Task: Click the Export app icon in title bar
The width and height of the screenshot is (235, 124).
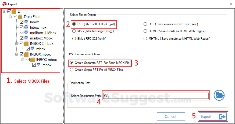Action: pos(4,4)
